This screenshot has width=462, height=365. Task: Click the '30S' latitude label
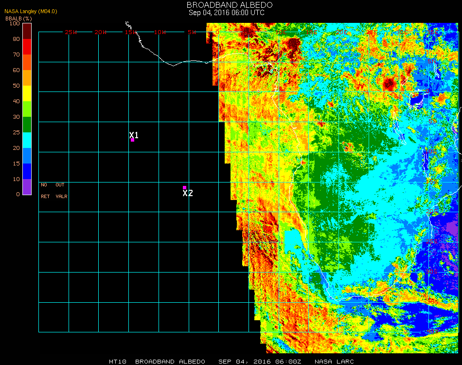(432, 271)
